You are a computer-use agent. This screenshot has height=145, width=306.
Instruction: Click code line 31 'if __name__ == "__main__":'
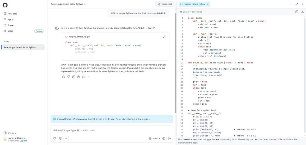(204, 113)
